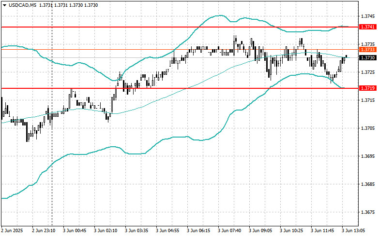Select the 3 Jun 07:40 time label
This screenshot has width=378, height=236.
coord(229,231)
